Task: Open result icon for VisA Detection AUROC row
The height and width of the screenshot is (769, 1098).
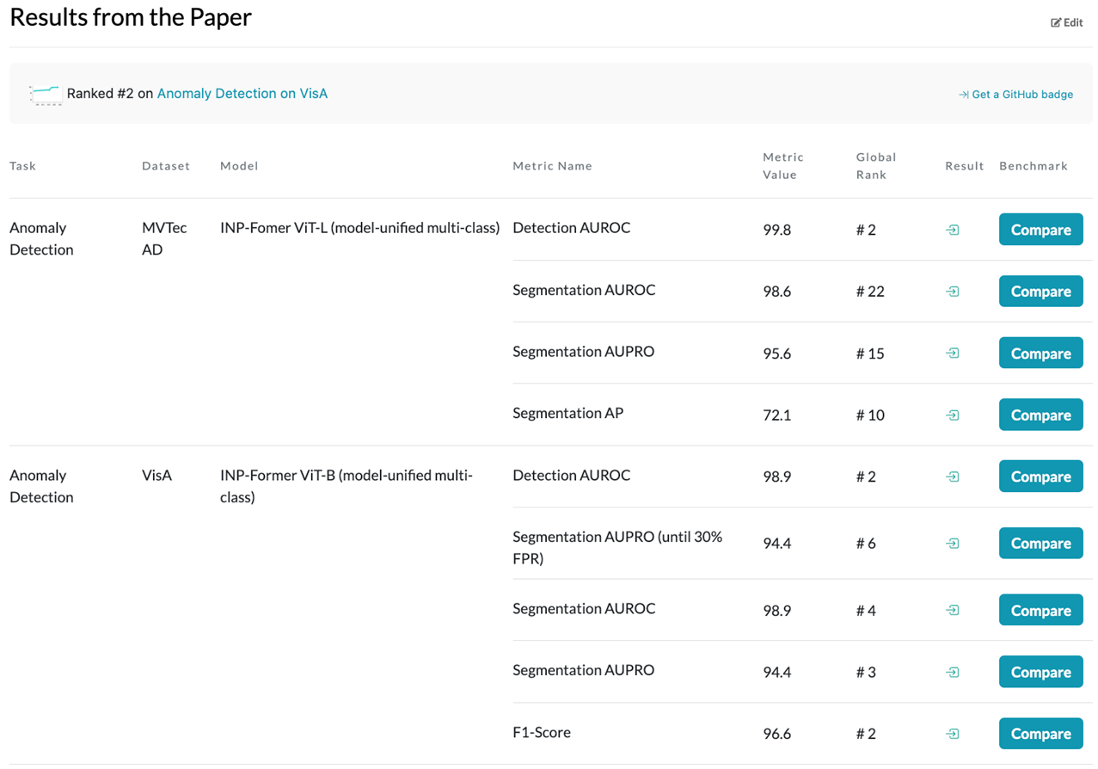Action: [x=952, y=477]
